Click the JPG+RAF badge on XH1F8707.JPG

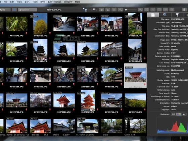pyautogui.click(x=81, y=93)
